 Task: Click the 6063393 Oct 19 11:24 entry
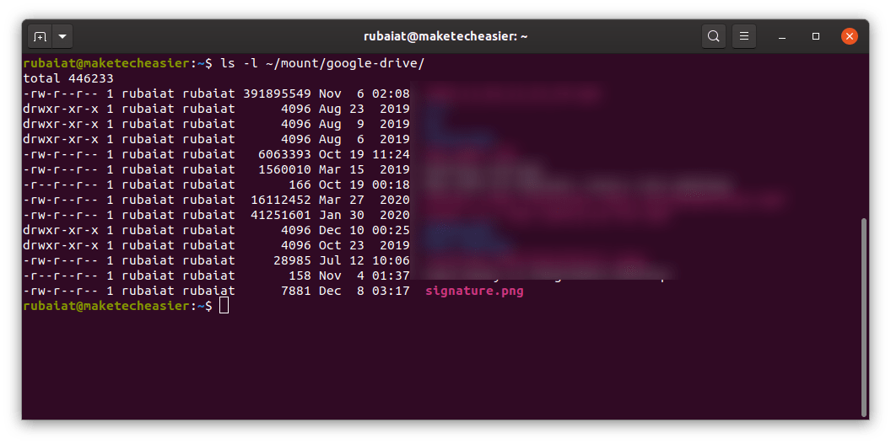pyautogui.click(x=333, y=154)
